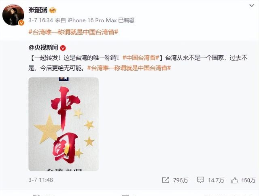Open the #中国台湾省# hashtag in the repost
Viewport: 259px width, 196px height.
point(141,58)
